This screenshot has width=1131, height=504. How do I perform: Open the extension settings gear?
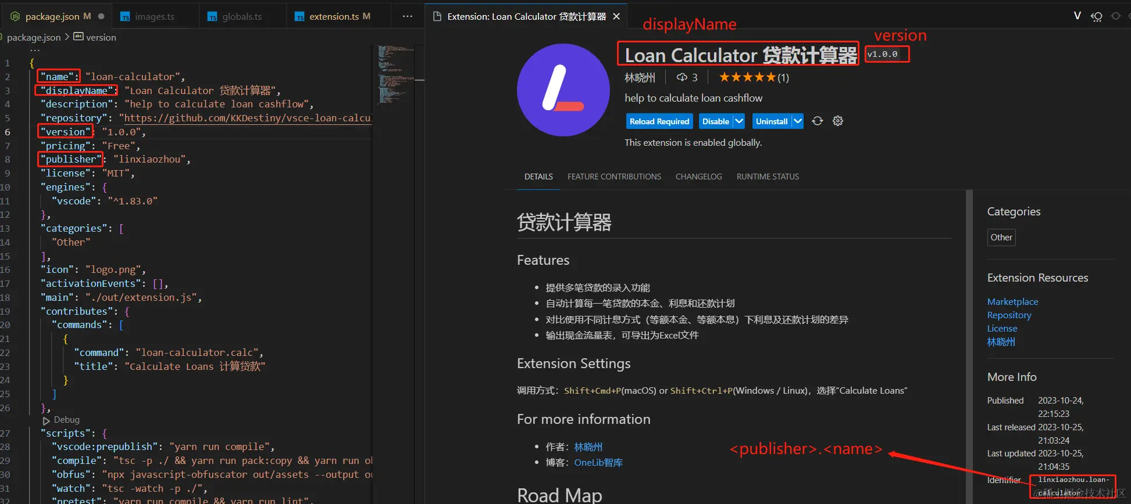pyautogui.click(x=837, y=121)
